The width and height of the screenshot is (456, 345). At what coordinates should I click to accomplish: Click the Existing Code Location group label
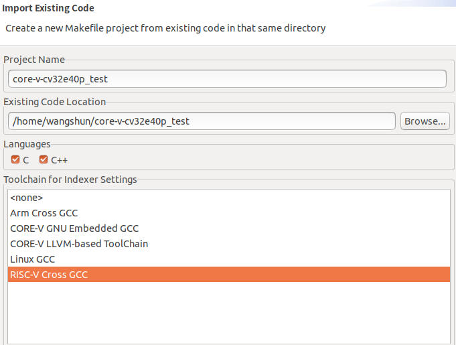(55, 102)
